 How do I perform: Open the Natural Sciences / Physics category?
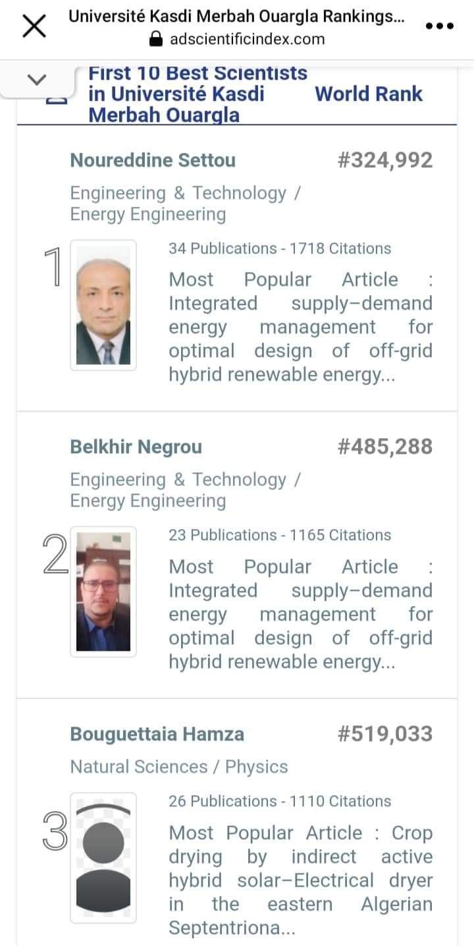178,767
